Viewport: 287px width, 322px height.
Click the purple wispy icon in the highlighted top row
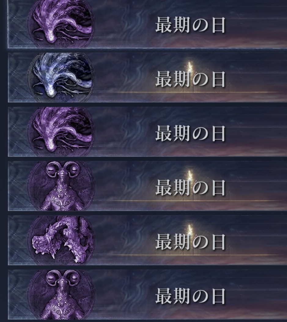(x=61, y=24)
